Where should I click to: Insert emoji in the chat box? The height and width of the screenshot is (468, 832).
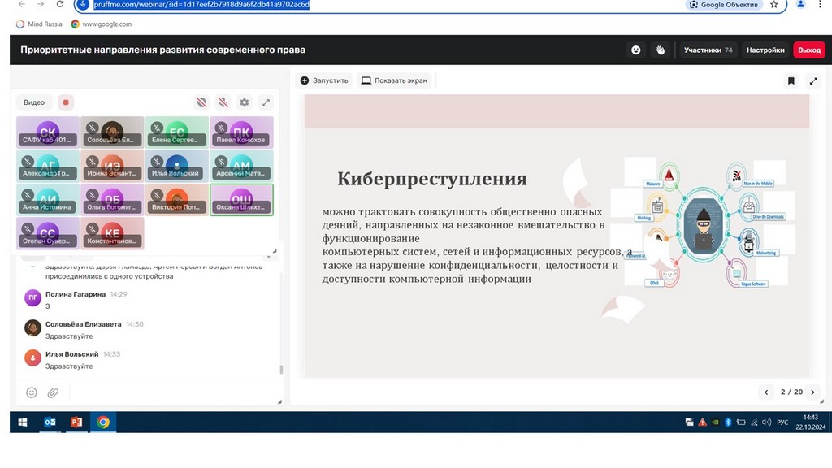coord(32,392)
